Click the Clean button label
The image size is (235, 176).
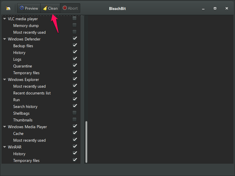click(53, 9)
